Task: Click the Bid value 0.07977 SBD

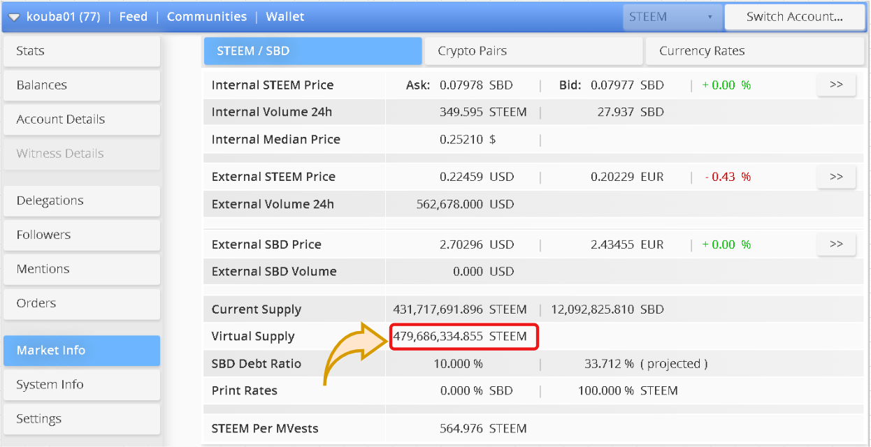Action: click(x=627, y=85)
